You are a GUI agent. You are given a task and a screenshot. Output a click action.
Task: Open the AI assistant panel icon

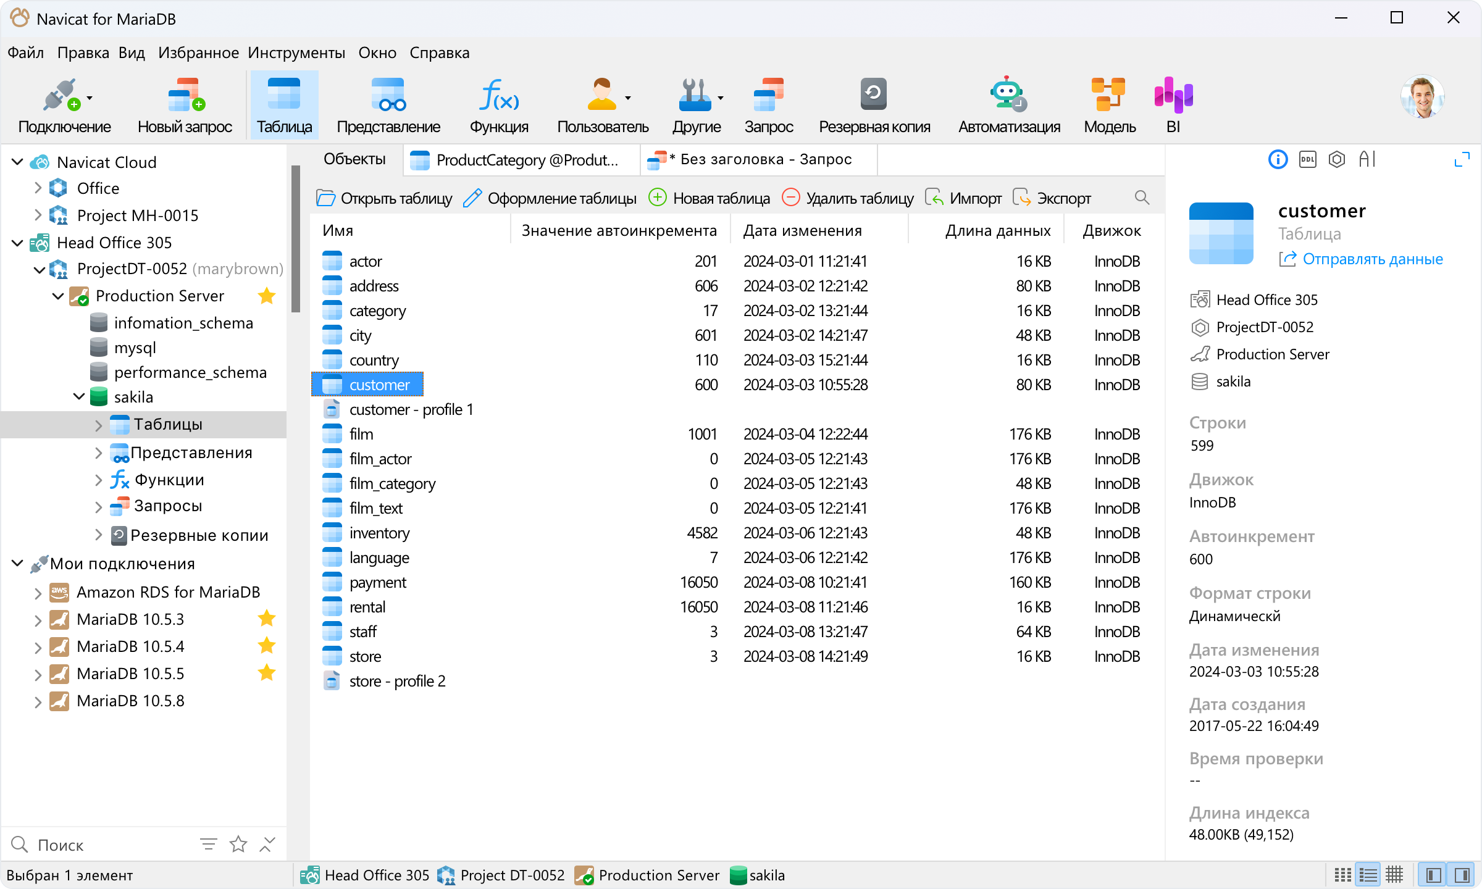point(1367,160)
